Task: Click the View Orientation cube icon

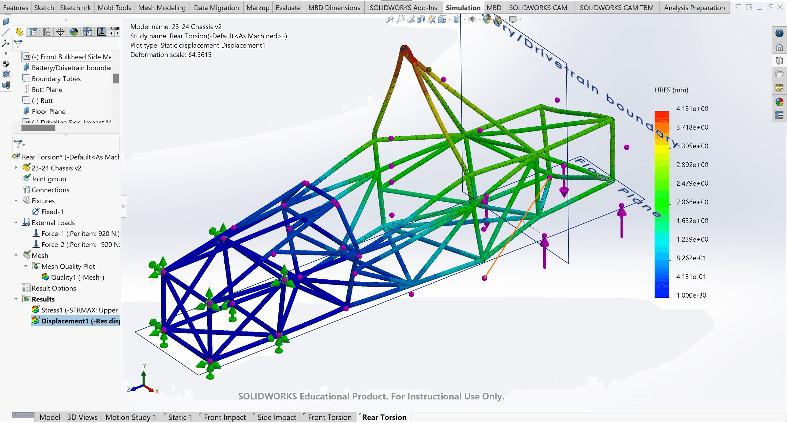Action: [442, 19]
